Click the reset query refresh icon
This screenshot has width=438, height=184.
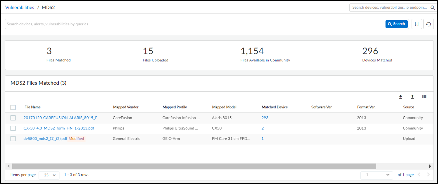pyautogui.click(x=428, y=24)
